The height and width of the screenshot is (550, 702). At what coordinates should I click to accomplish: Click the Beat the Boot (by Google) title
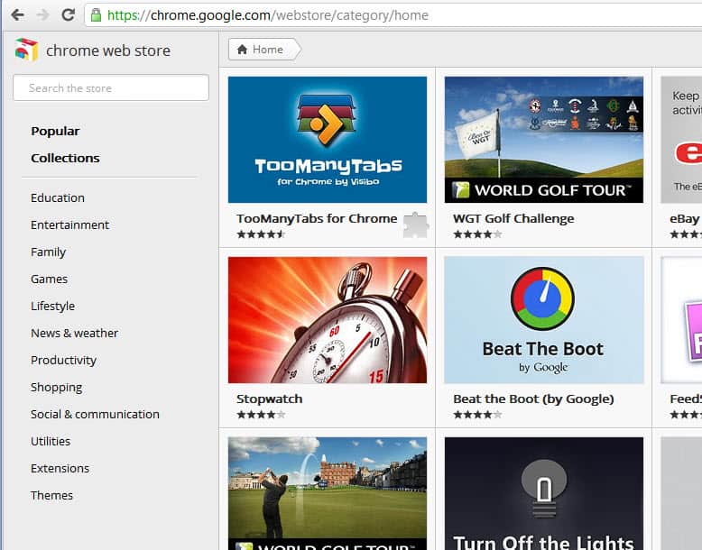[x=533, y=399]
